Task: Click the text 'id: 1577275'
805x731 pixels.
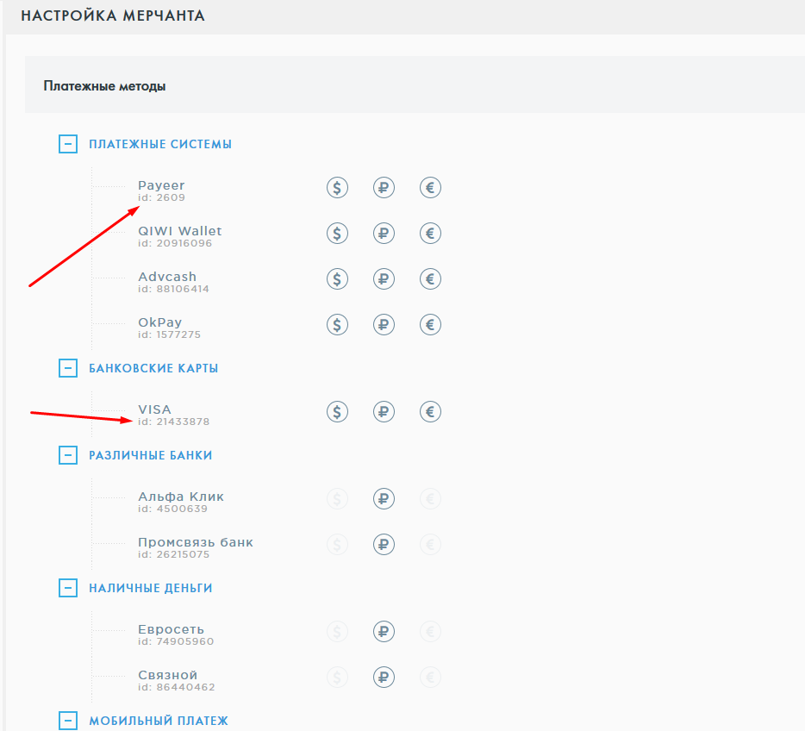Action: point(170,334)
